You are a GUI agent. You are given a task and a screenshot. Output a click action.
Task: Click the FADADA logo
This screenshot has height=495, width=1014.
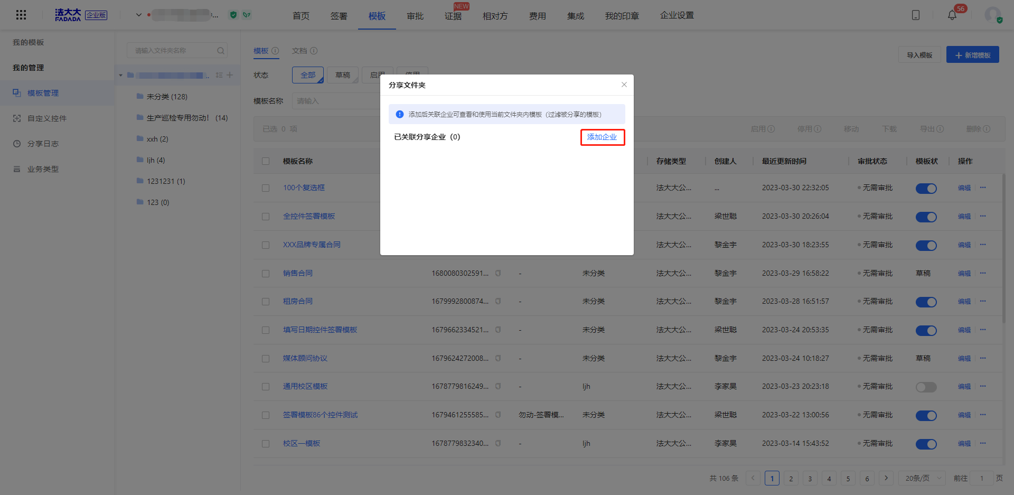coord(68,15)
